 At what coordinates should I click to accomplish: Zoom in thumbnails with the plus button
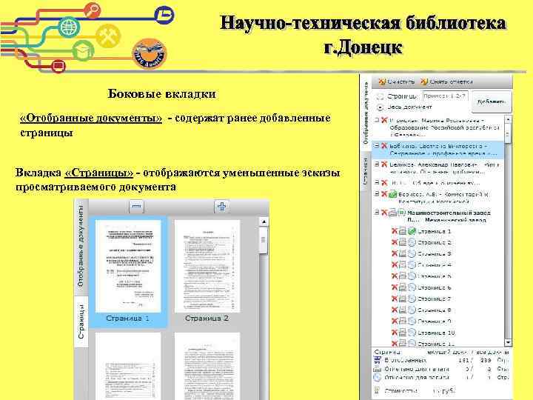(221, 206)
